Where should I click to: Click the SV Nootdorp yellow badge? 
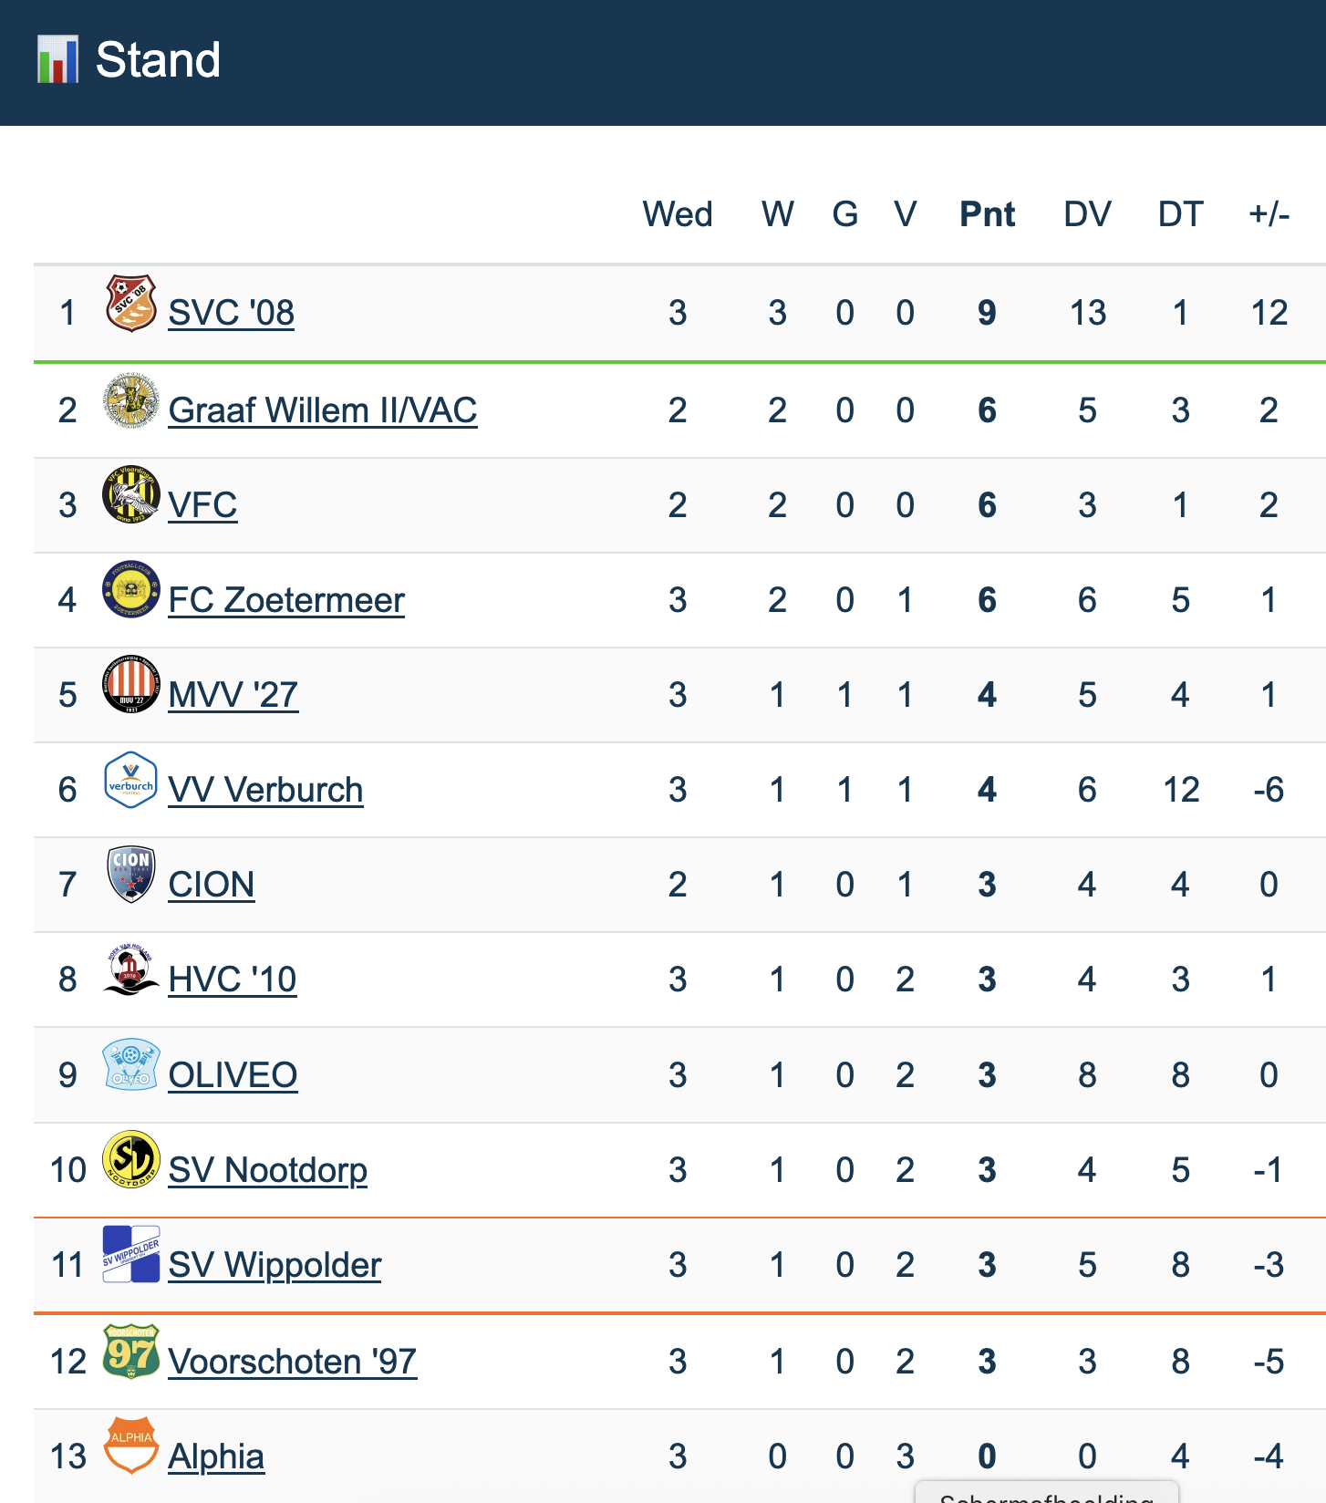pos(131,1159)
